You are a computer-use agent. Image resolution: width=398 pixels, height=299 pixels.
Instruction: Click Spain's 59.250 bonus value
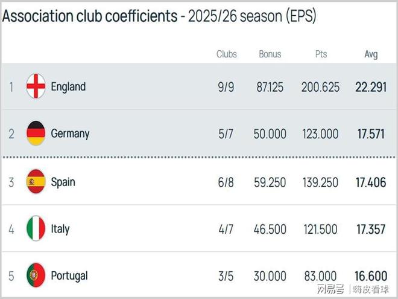[271, 182]
